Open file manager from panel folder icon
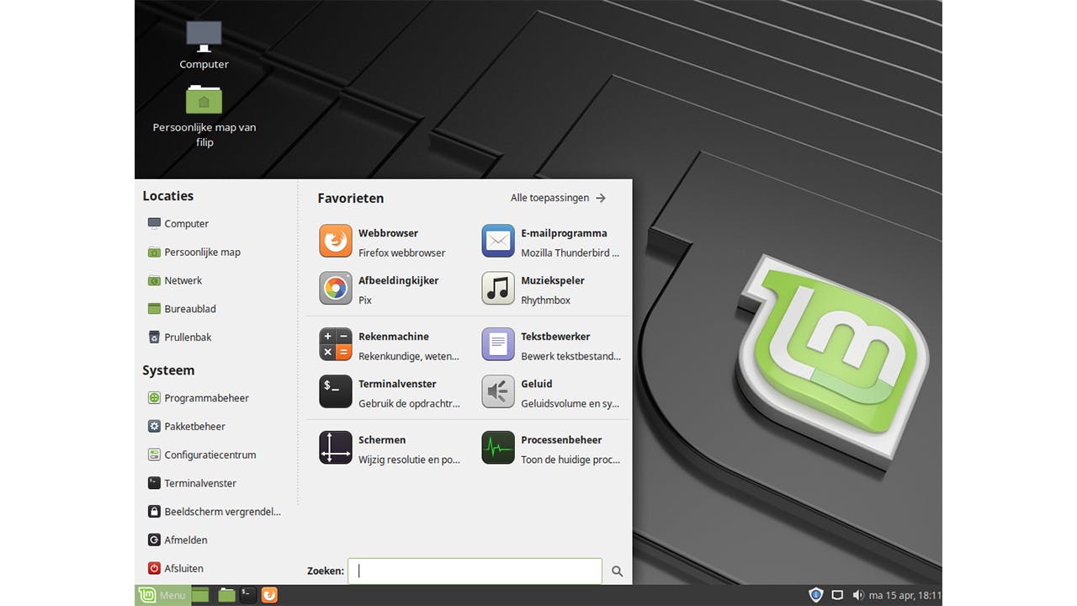This screenshot has width=1077, height=606. coord(226,595)
